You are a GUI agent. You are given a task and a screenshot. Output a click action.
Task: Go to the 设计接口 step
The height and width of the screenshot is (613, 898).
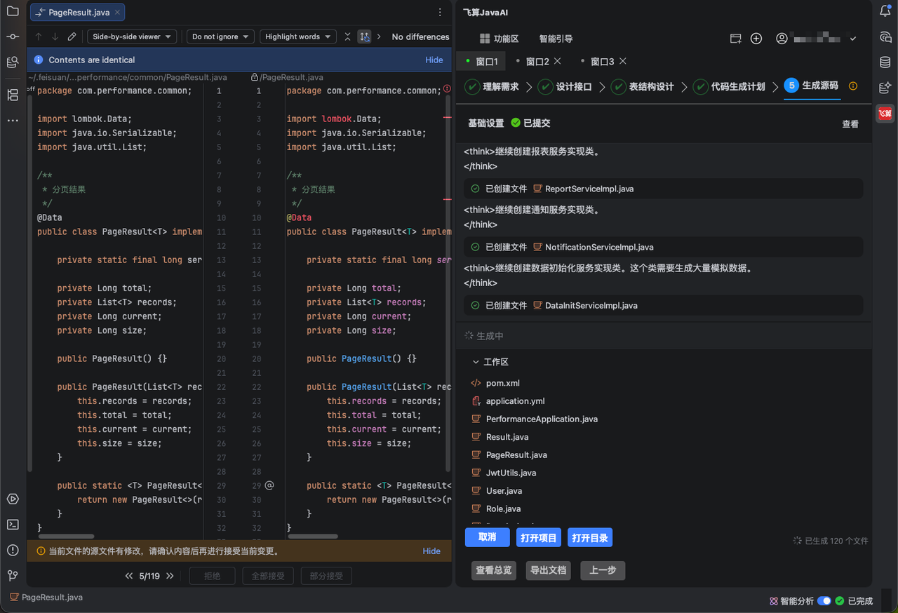point(565,86)
